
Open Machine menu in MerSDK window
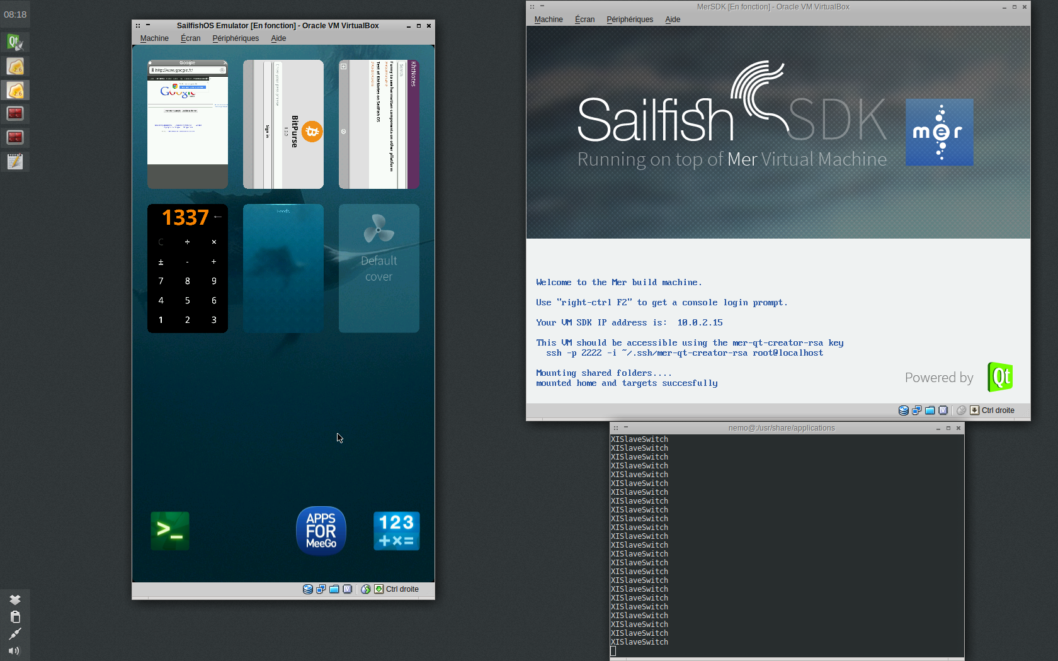point(549,20)
